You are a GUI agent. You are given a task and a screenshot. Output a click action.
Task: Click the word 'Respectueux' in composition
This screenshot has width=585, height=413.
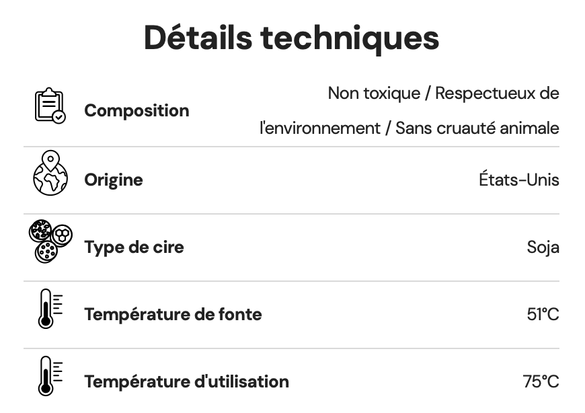tap(481, 93)
